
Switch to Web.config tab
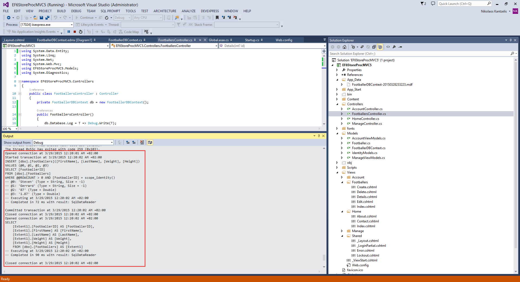point(284,40)
